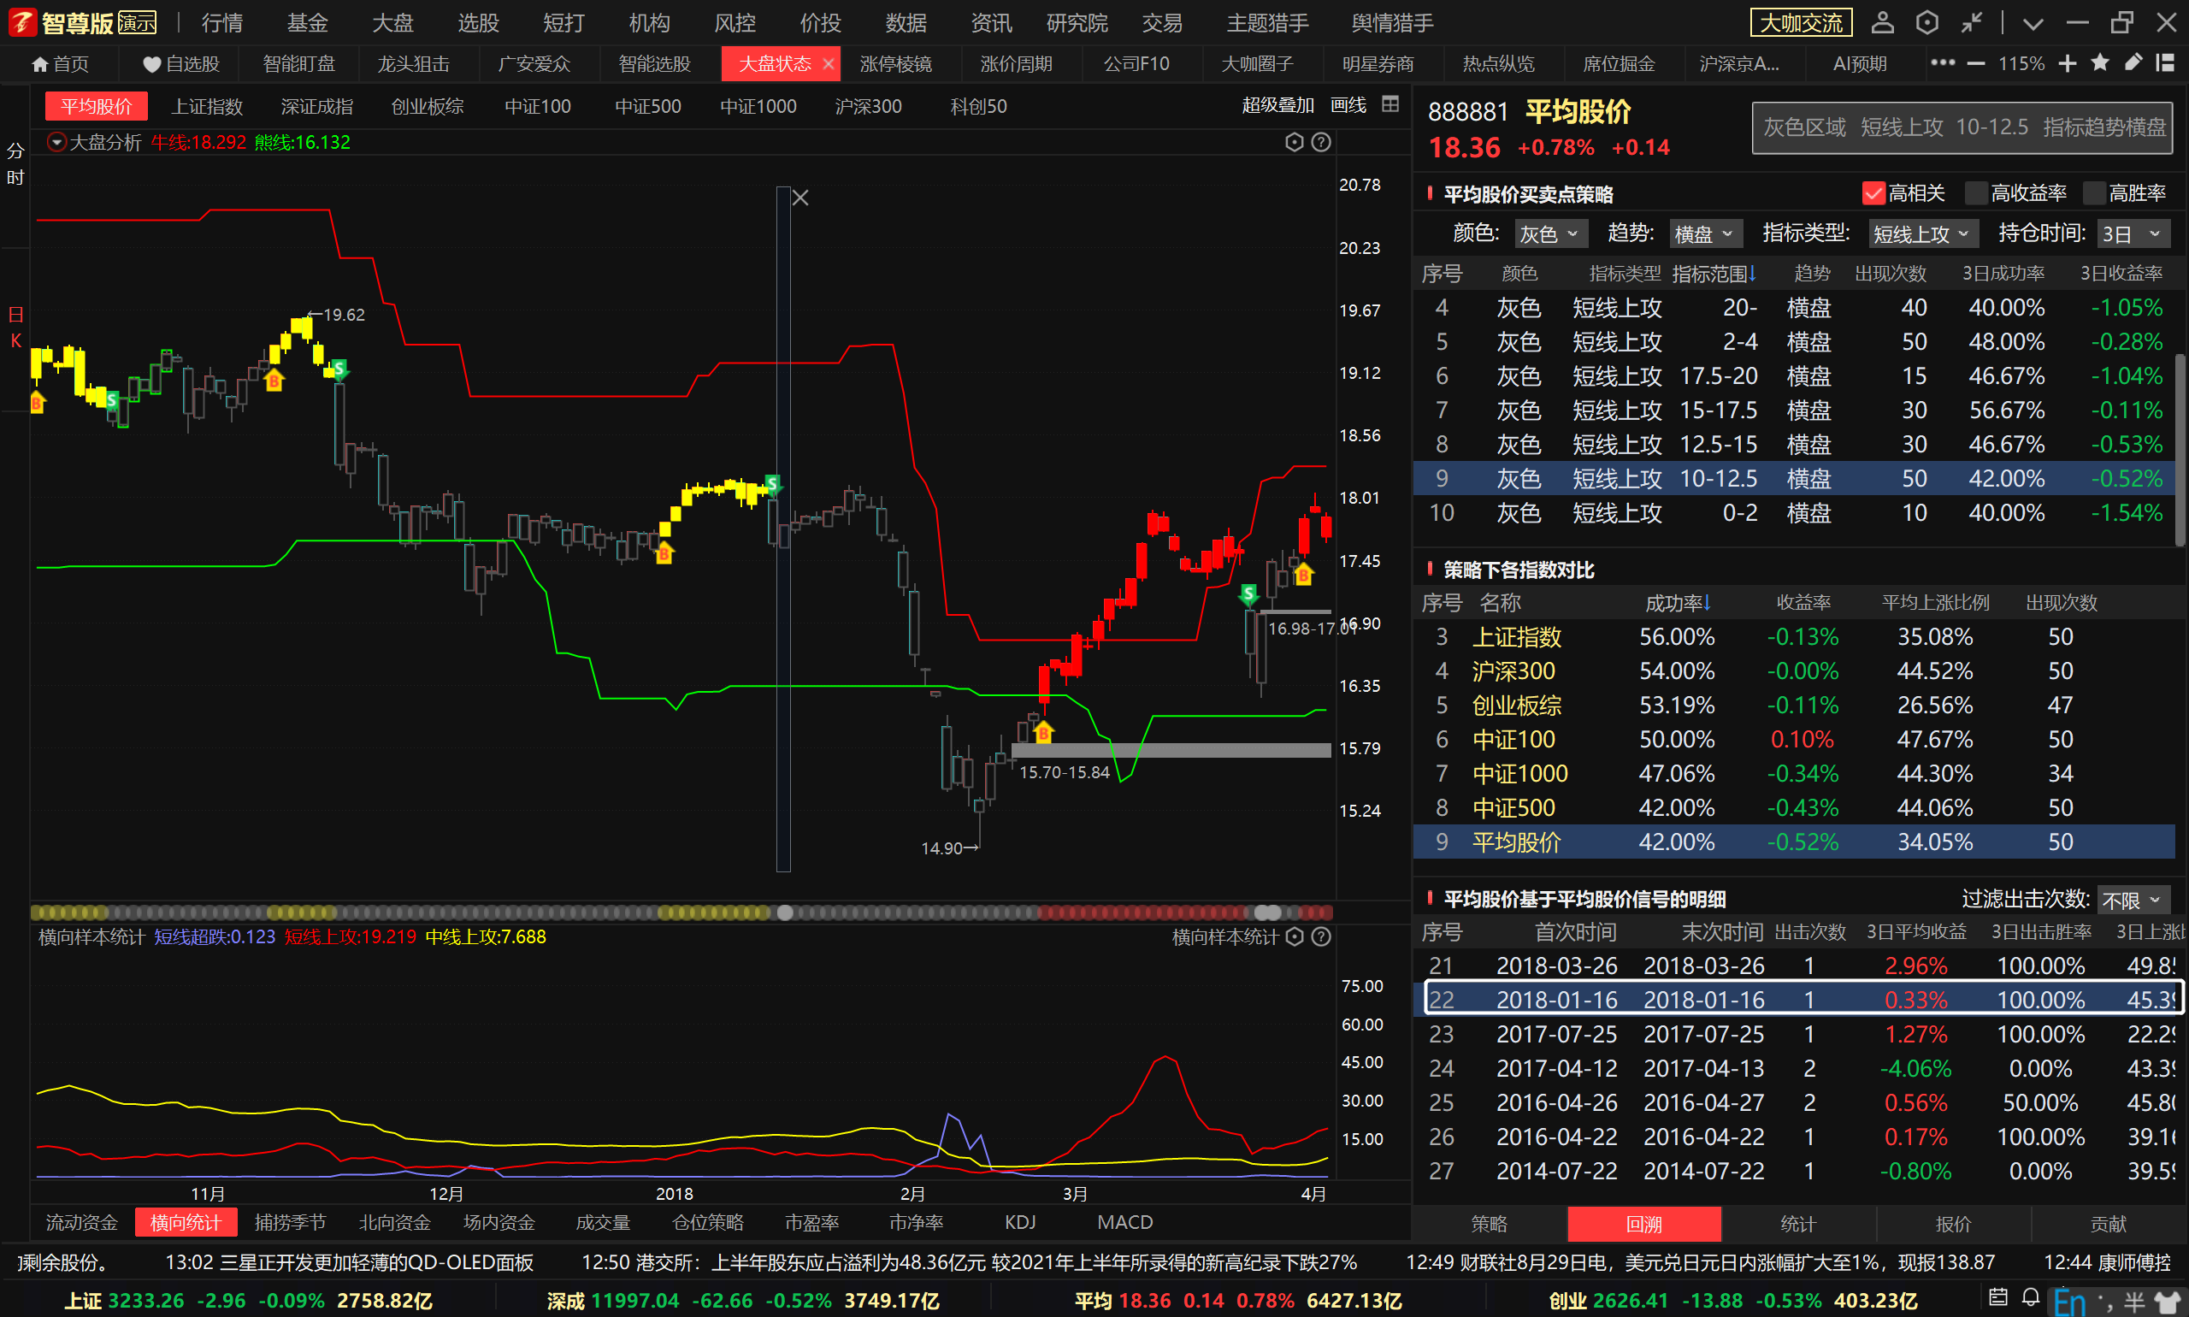The height and width of the screenshot is (1317, 2189).
Task: Click the En input language indicator
Action: click(2069, 1302)
